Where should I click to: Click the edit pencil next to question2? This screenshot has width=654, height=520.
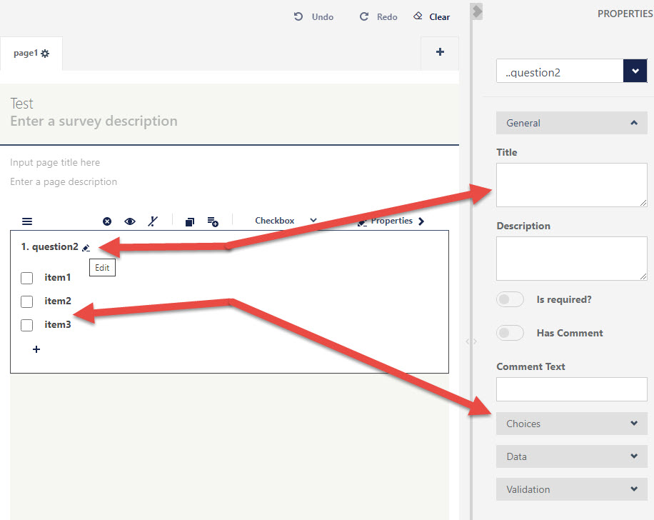click(x=86, y=248)
